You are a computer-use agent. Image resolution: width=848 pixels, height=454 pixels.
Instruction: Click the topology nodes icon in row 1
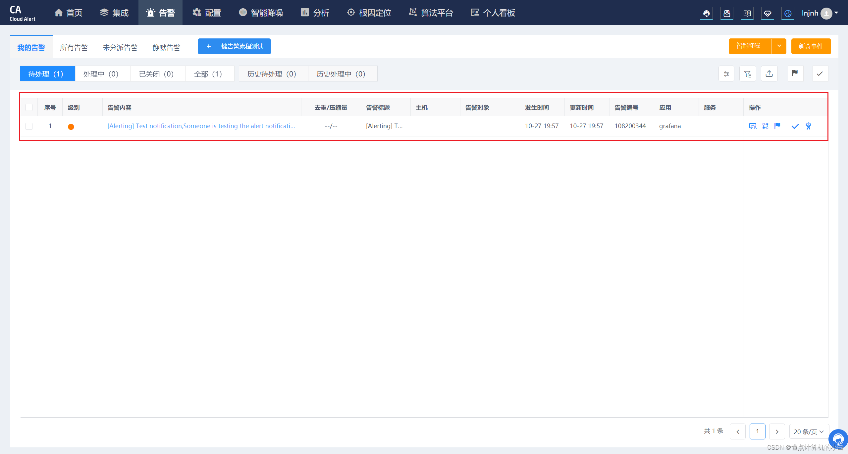765,126
